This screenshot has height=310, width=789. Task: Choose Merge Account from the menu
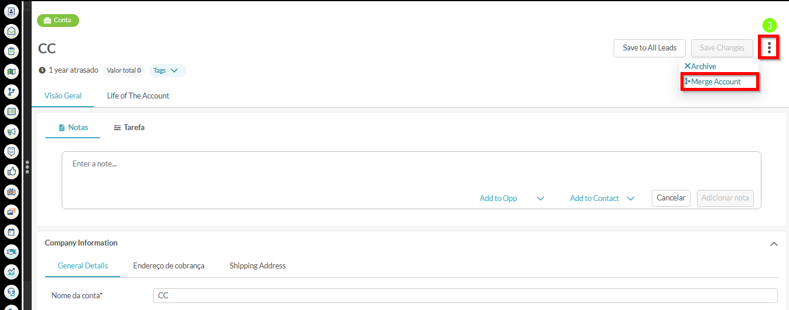[716, 82]
